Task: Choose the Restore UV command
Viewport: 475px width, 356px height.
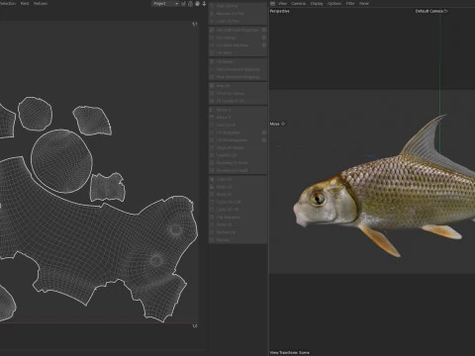Action: tap(237, 232)
